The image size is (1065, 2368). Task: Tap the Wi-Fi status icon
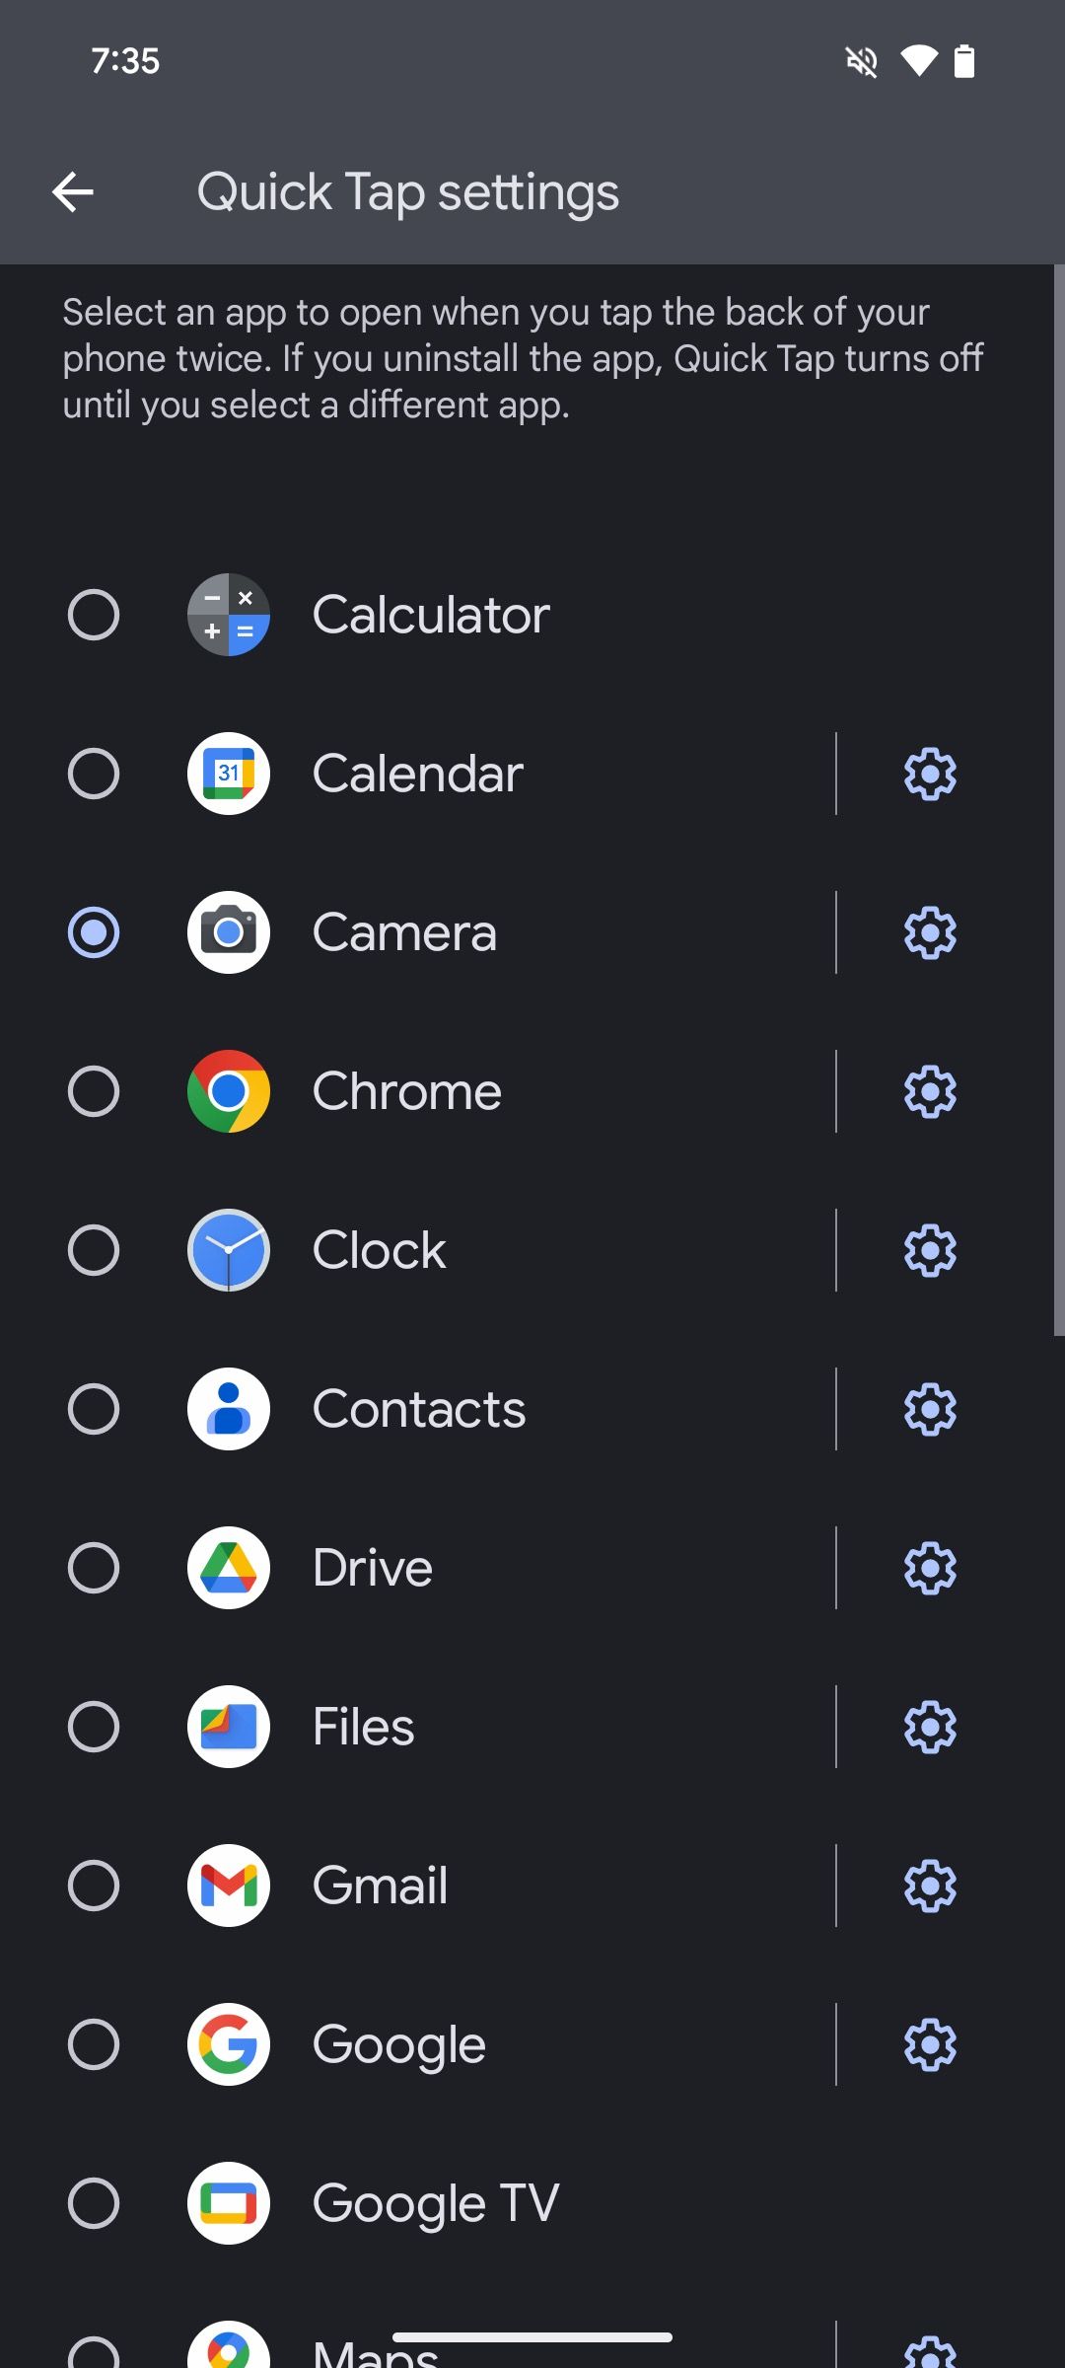[918, 61]
